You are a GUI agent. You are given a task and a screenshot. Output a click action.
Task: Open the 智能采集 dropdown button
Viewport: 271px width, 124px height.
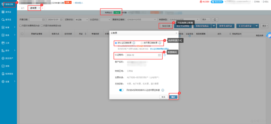pos(166,26)
